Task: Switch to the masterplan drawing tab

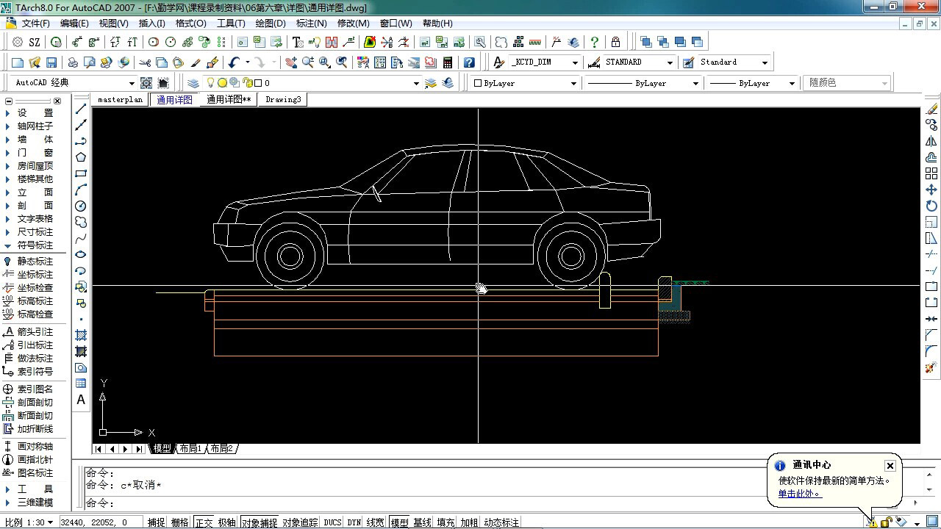Action: tap(120, 99)
